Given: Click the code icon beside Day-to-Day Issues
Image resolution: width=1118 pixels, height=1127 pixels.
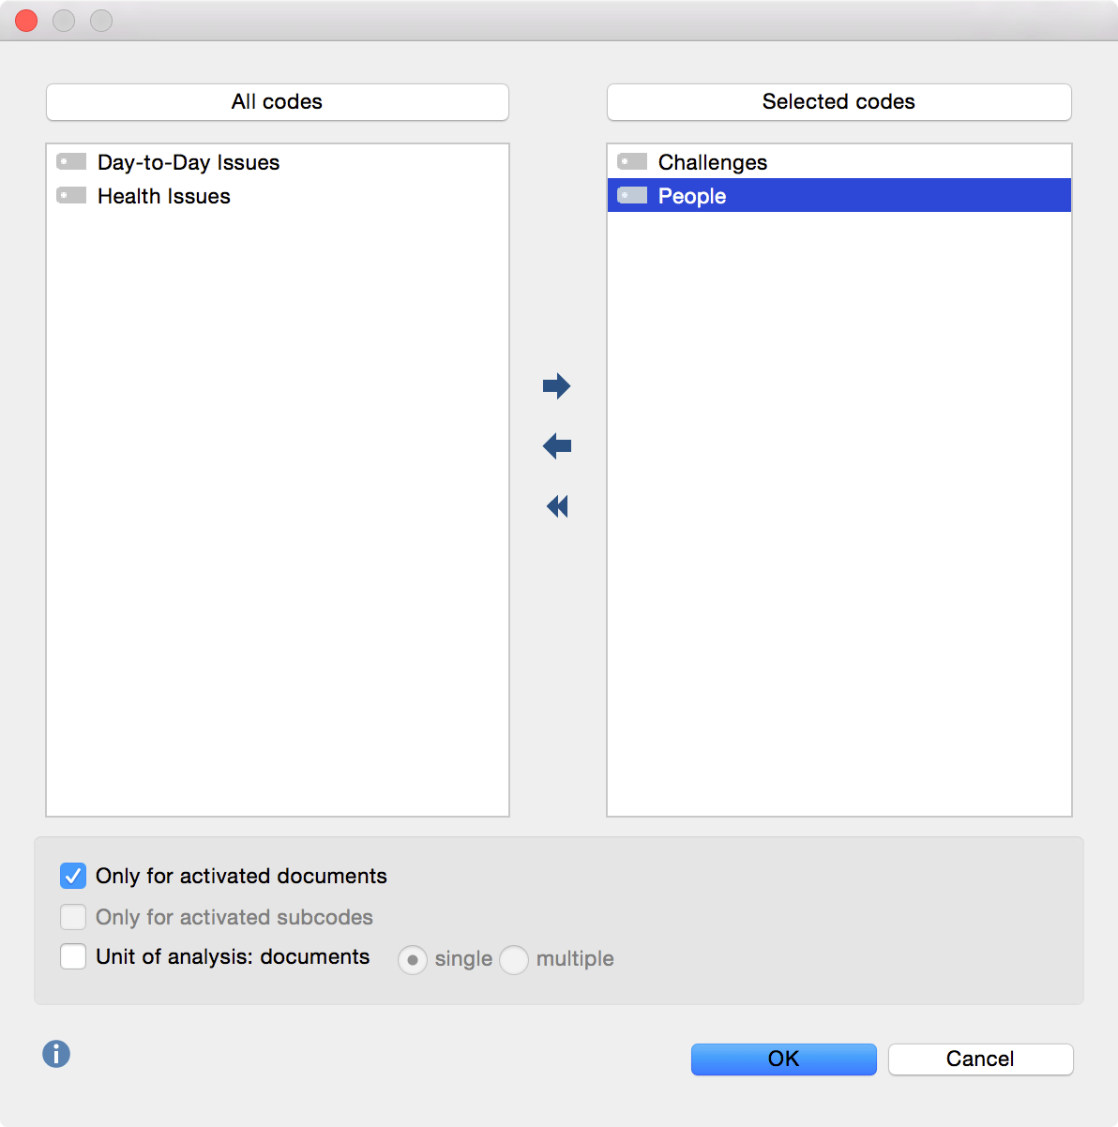Looking at the screenshot, I should click(71, 161).
